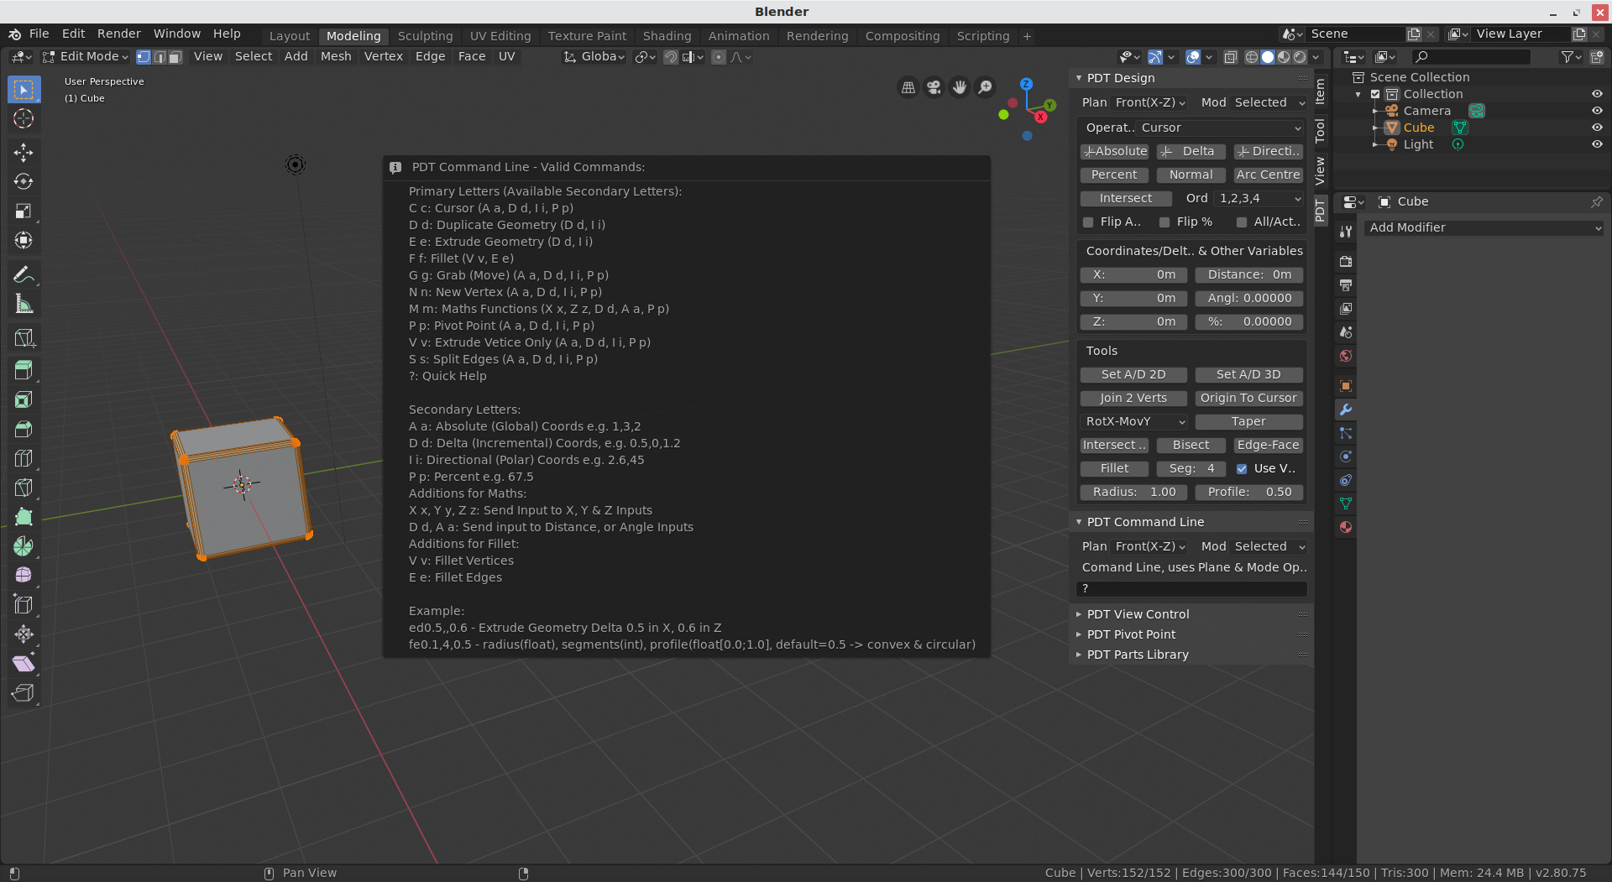Open the Mesh menu in viewport header
Screen dimensions: 1612x882
(x=336, y=57)
